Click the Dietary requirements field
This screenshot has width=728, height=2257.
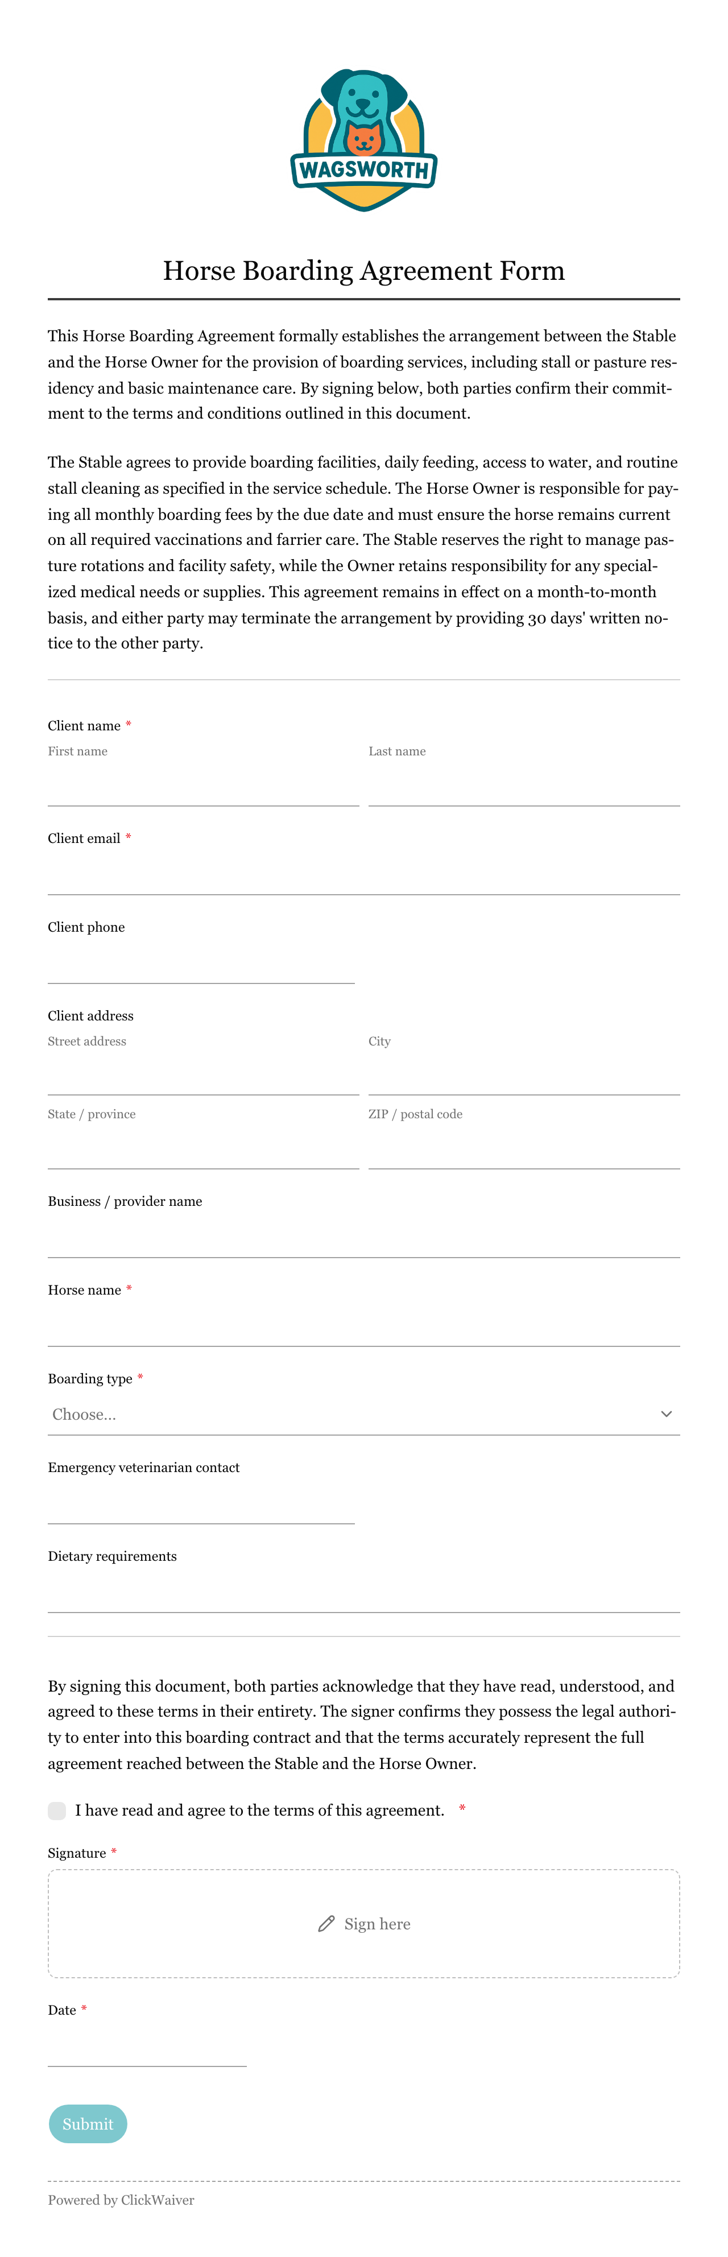pos(363,1592)
